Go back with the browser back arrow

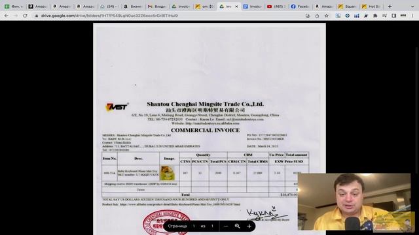click(x=6, y=16)
